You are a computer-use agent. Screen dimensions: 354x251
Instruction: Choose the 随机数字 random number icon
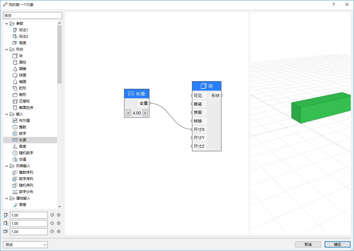point(15,153)
